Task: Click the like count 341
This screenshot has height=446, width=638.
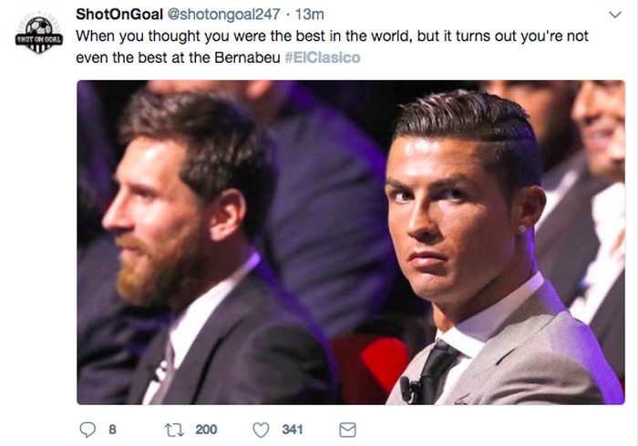Action: 292,429
